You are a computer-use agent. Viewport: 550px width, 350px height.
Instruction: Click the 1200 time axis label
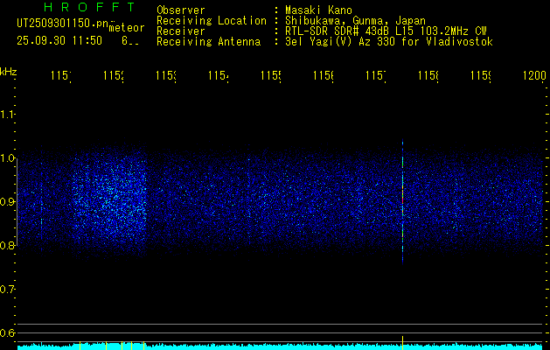(534, 75)
